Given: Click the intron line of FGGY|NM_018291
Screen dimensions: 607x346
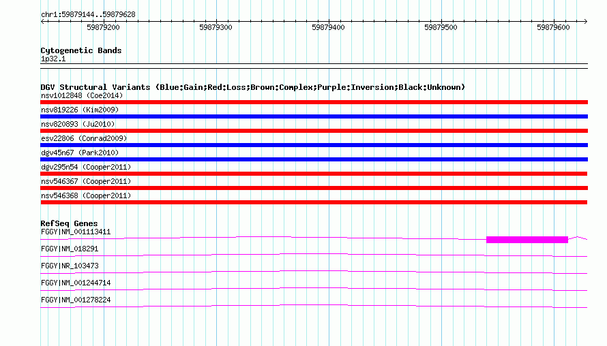Looking at the screenshot, I should tap(314, 254).
